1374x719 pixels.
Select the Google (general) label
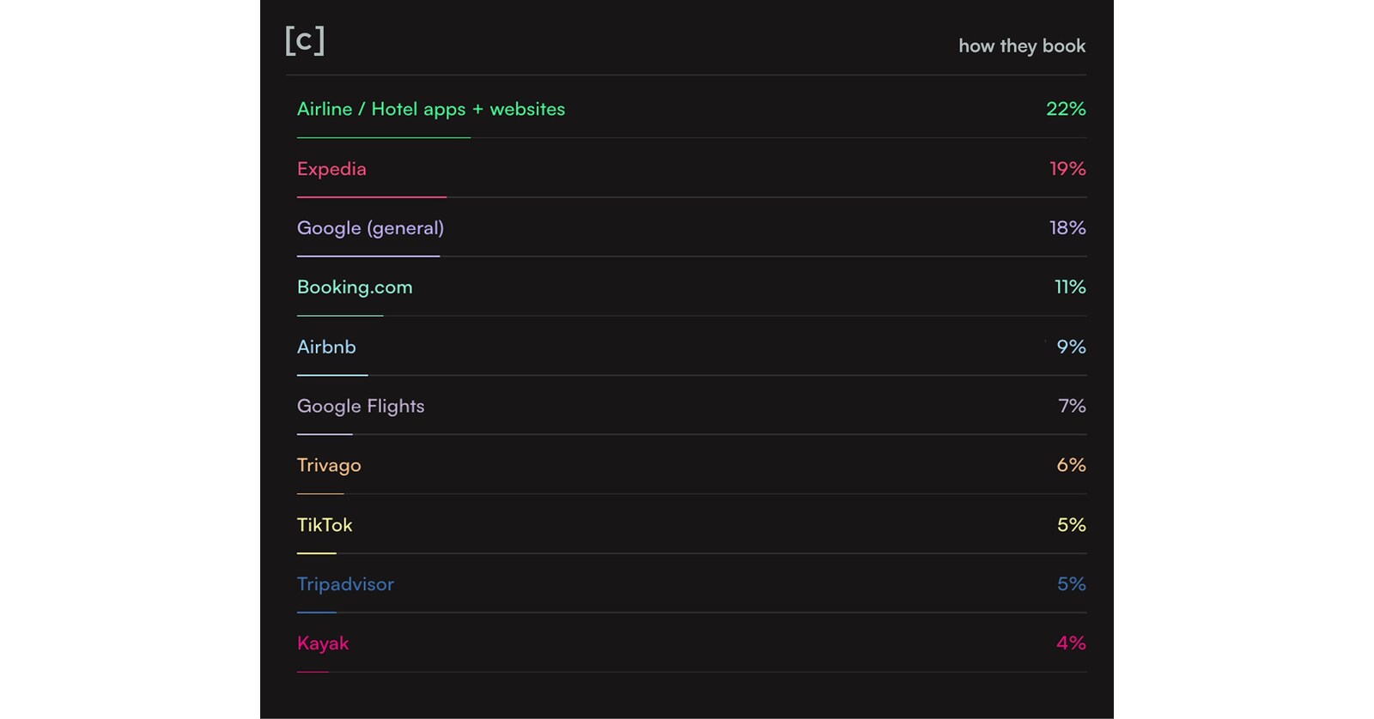click(370, 228)
